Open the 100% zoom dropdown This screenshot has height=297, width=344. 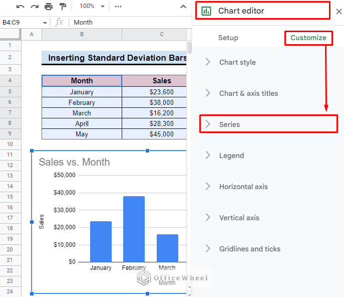(x=92, y=6)
